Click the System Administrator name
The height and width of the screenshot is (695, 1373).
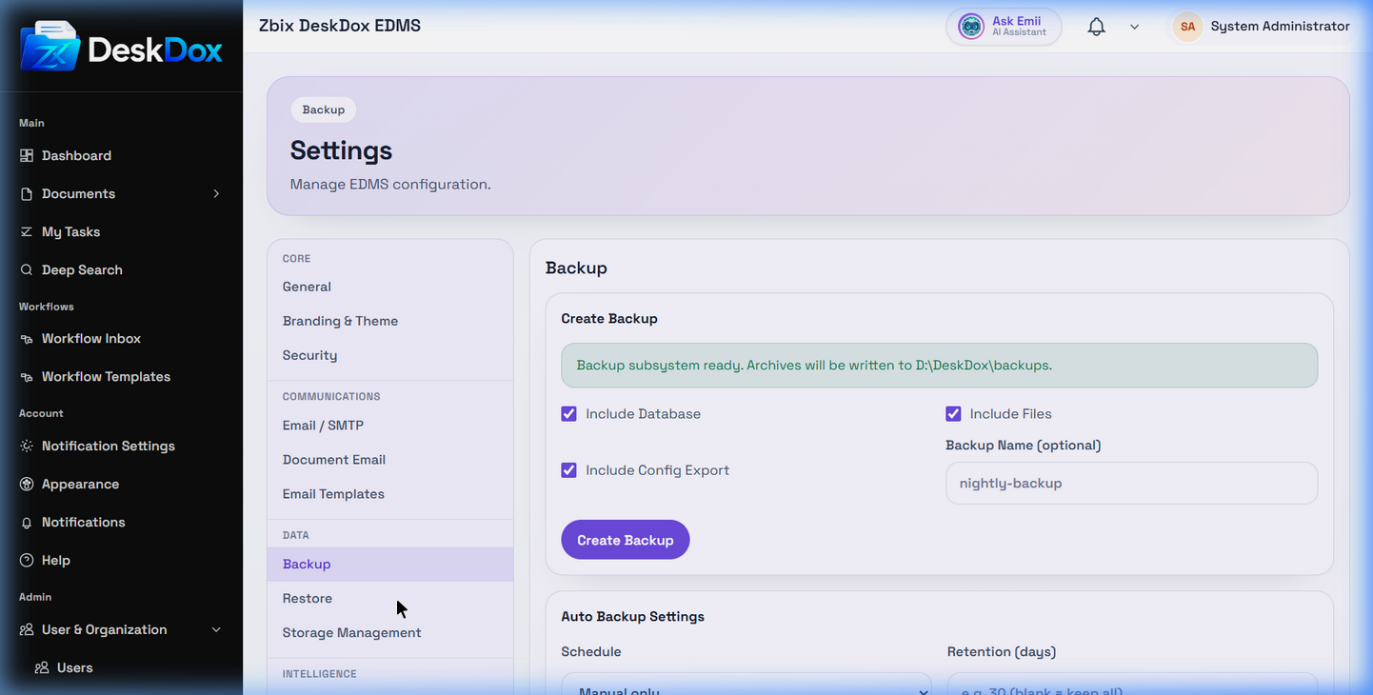point(1280,27)
